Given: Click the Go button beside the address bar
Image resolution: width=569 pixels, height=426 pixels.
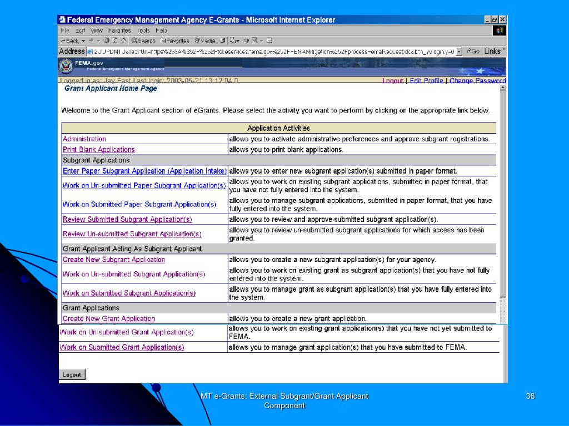Looking at the screenshot, I should point(473,52).
